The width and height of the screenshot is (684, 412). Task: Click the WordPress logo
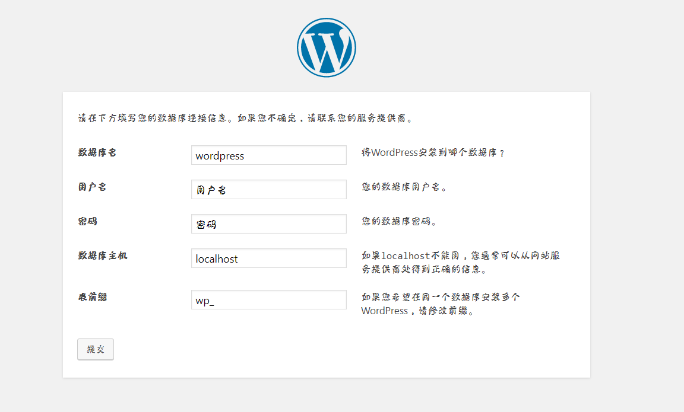point(327,47)
